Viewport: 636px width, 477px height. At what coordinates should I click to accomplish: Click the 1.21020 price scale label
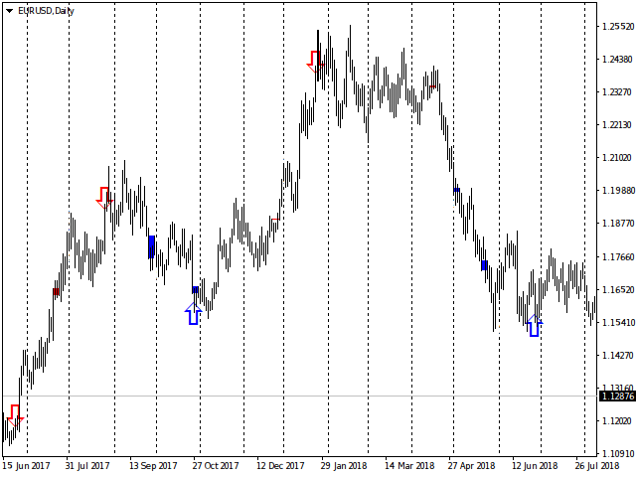pyautogui.click(x=617, y=158)
